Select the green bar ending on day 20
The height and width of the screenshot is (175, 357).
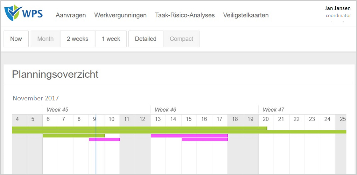pyautogui.click(x=140, y=128)
